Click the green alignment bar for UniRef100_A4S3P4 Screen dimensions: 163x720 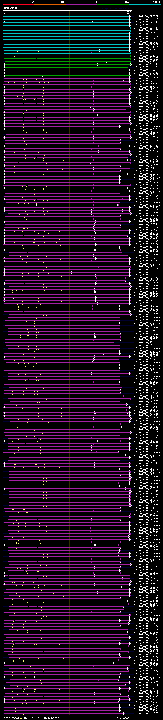(67, 70)
